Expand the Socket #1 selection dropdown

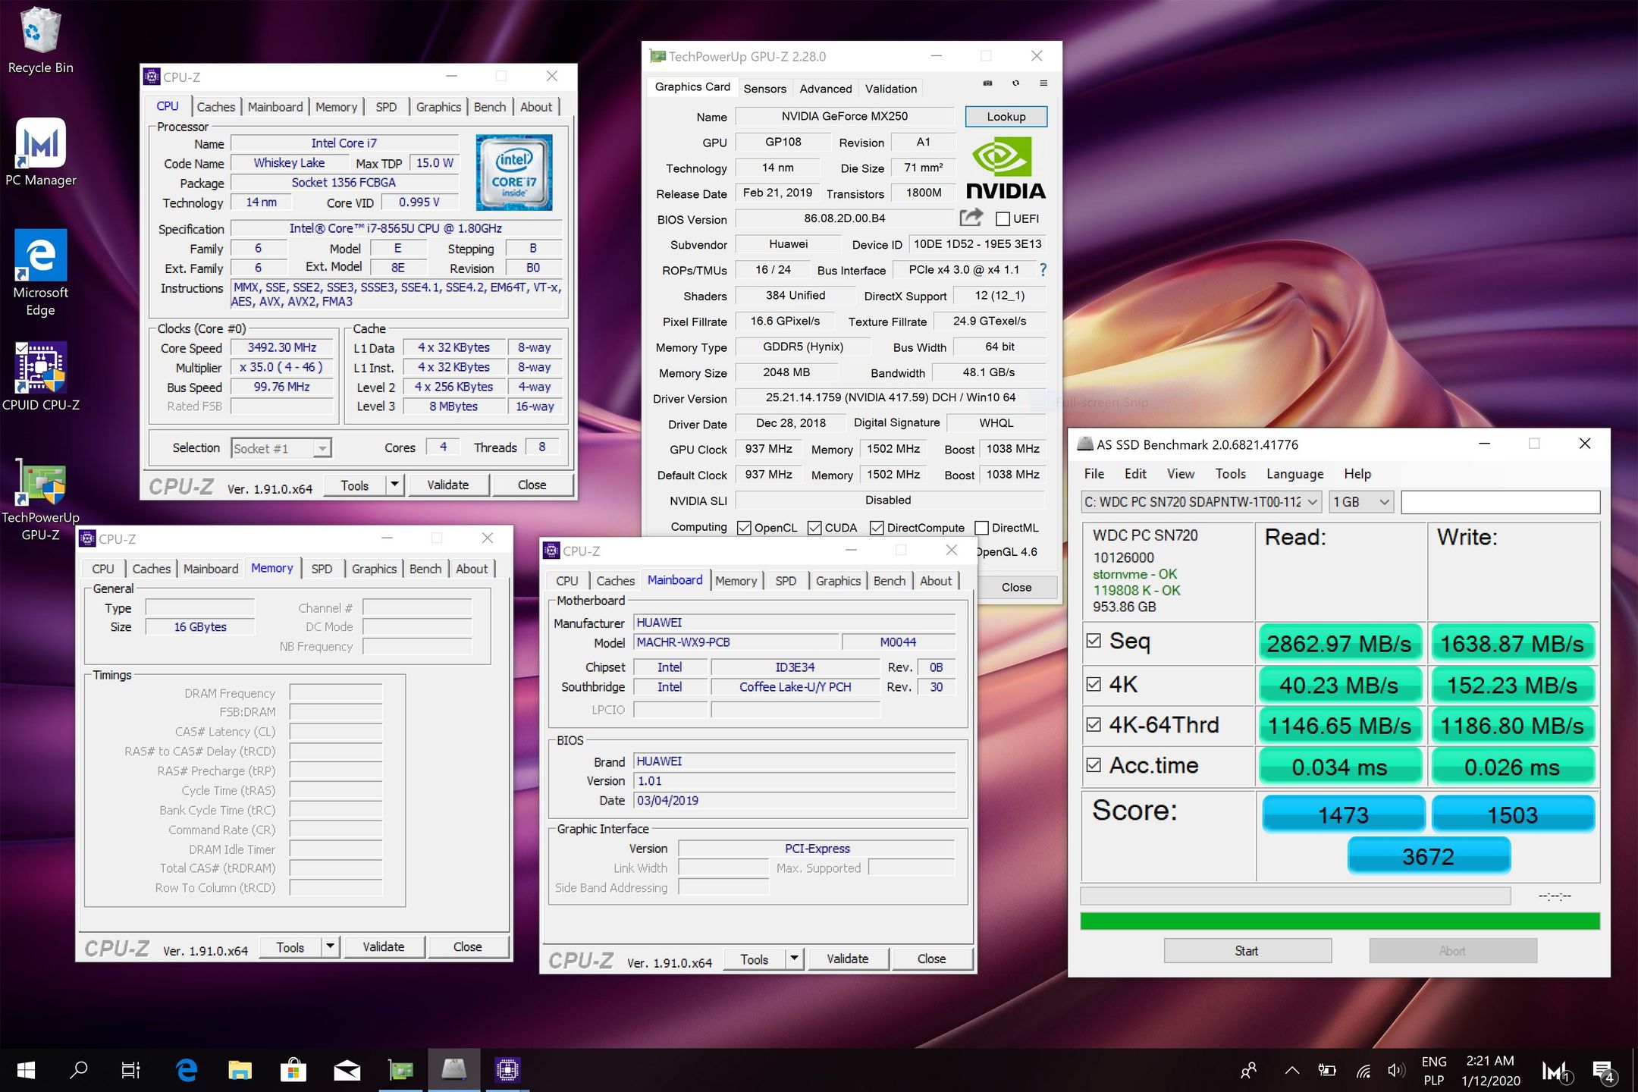click(x=322, y=448)
